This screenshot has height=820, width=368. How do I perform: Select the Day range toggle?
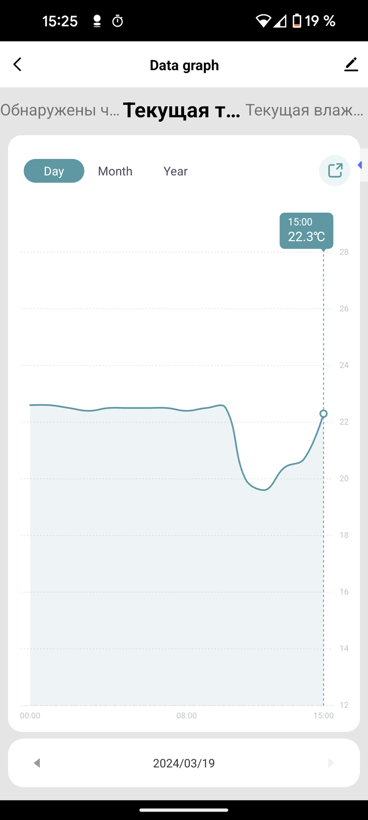coord(54,171)
